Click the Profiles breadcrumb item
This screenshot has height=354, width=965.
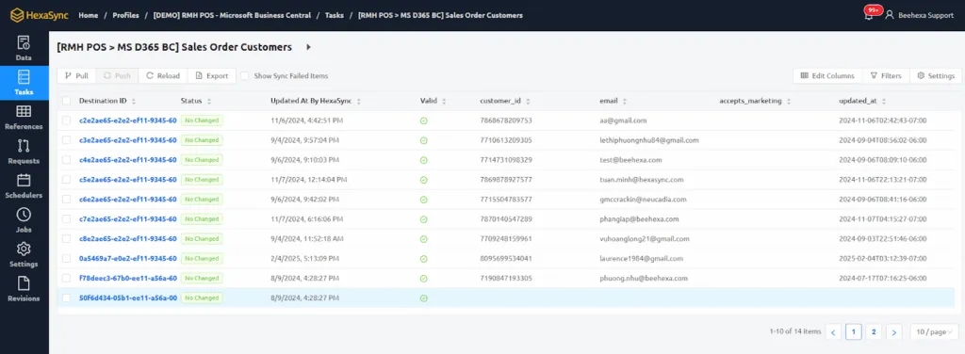coord(125,15)
